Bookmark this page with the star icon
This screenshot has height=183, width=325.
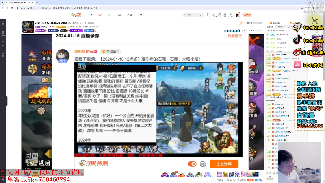(302, 8)
